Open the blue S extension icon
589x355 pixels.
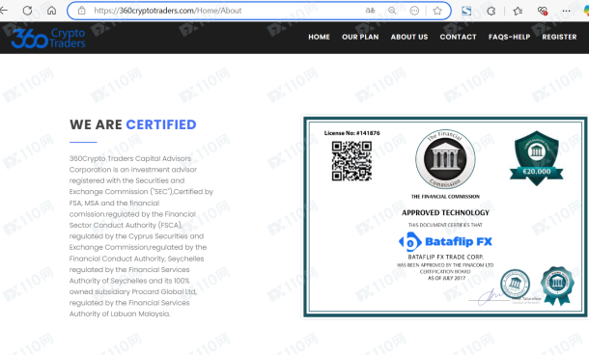coord(466,11)
